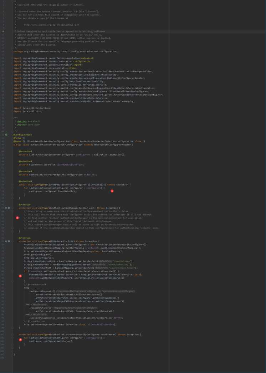Click the first override gutter icon beside configure(HttpSecurity http)
Image resolution: width=266 pixels, height=373 pixels.
click(6, 241)
